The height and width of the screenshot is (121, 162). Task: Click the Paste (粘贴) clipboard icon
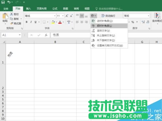click(x=5, y=16)
